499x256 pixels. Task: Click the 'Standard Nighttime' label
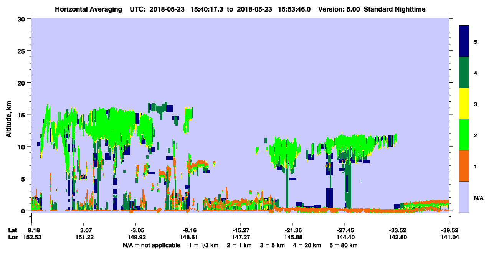point(395,9)
